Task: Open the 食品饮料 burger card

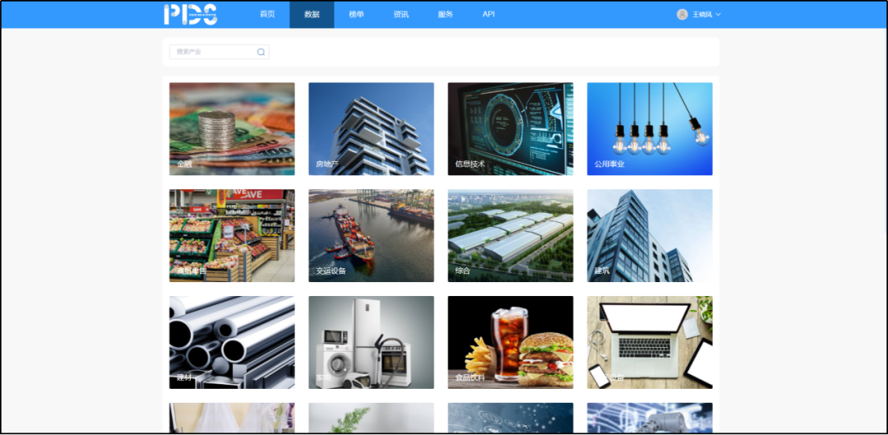Action: 510,342
